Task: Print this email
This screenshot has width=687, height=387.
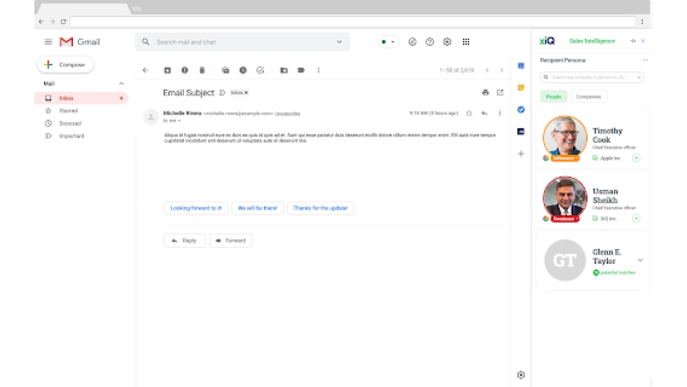Action: click(x=486, y=93)
